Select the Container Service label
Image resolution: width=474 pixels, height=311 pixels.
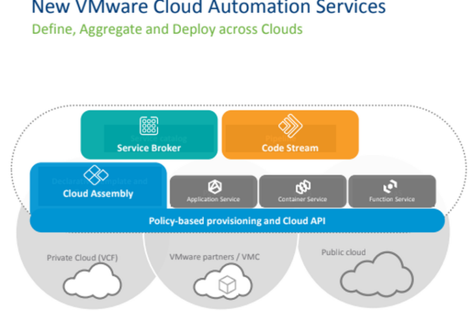click(x=303, y=199)
